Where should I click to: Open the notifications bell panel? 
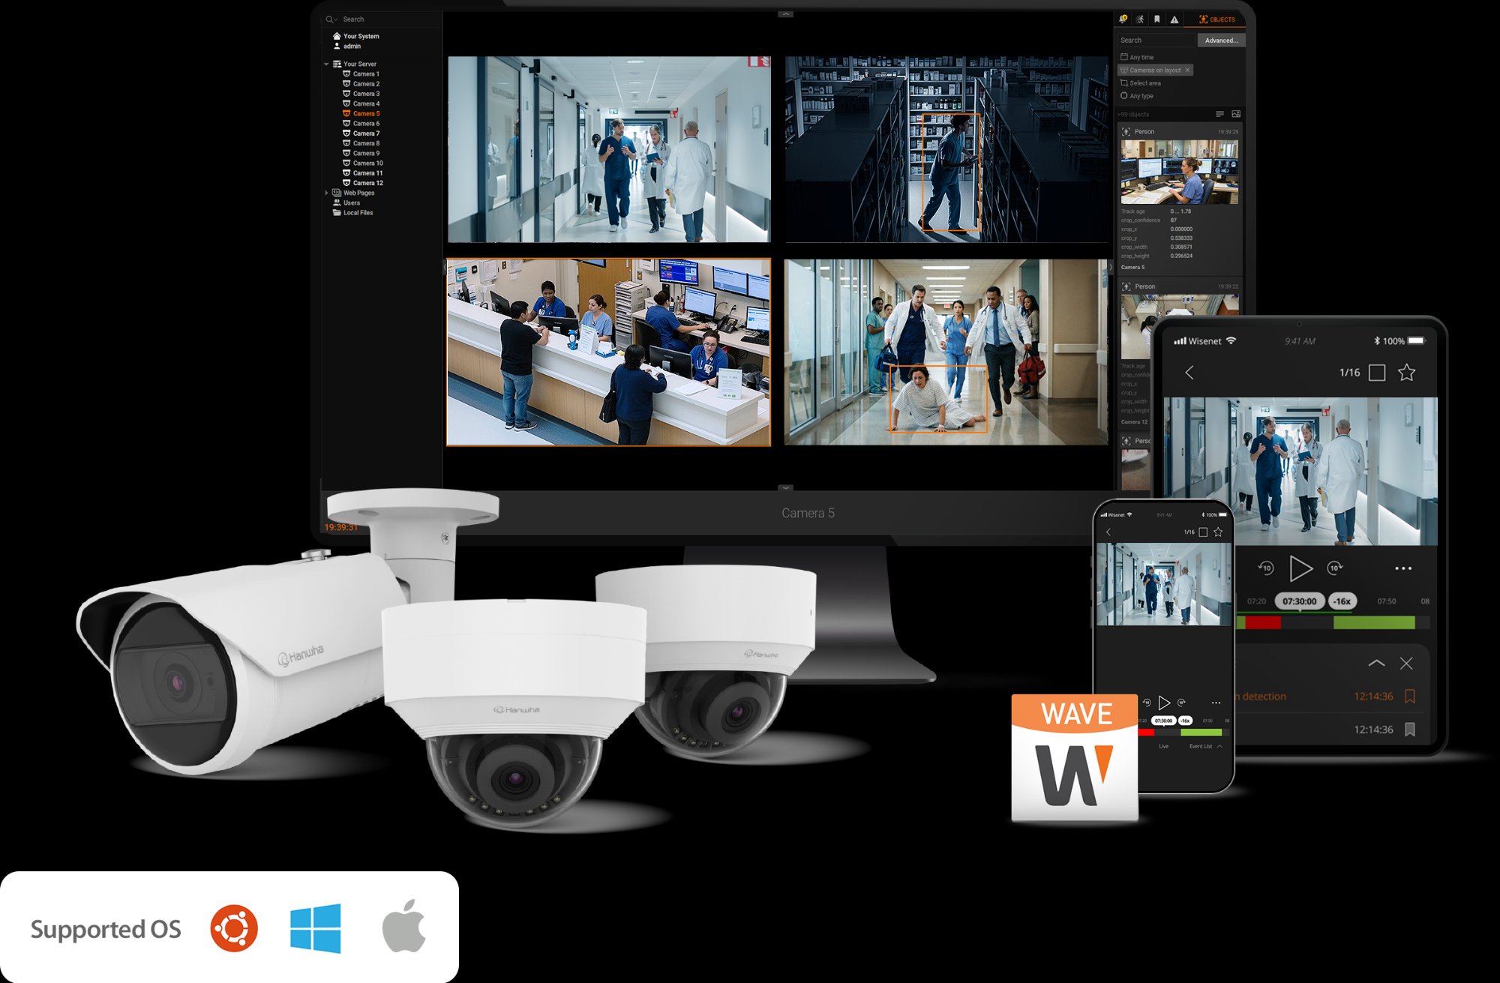[1123, 19]
